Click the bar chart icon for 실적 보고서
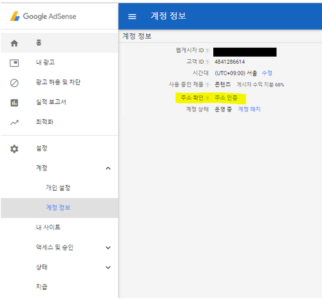The height and width of the screenshot is (300, 322). coord(14,103)
